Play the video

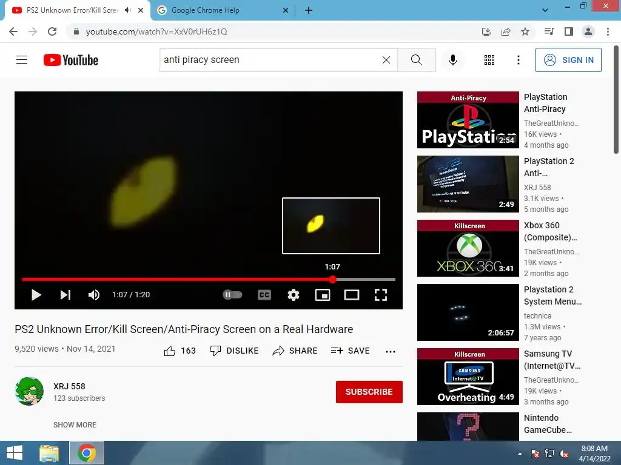pos(36,295)
